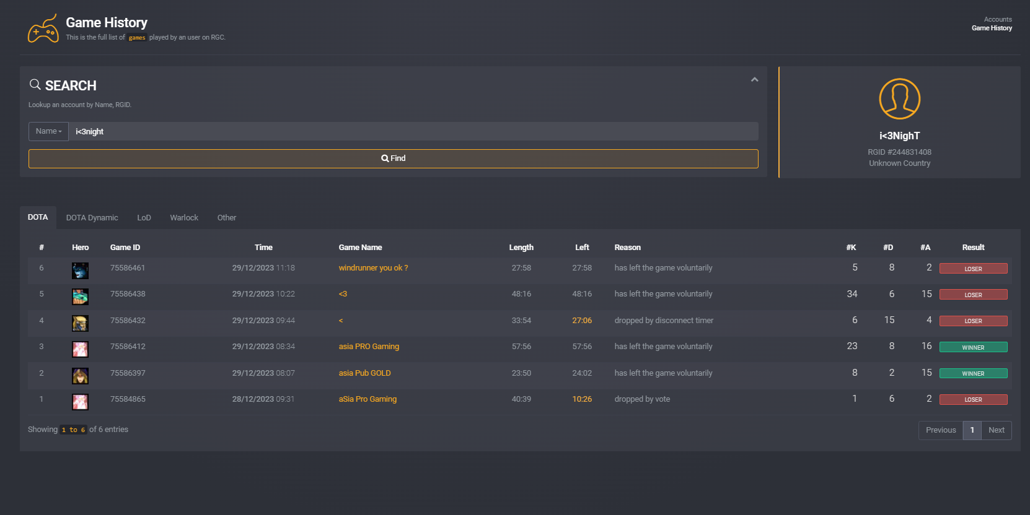
Task: Collapse the Search panel with chevron
Action: coord(754,80)
